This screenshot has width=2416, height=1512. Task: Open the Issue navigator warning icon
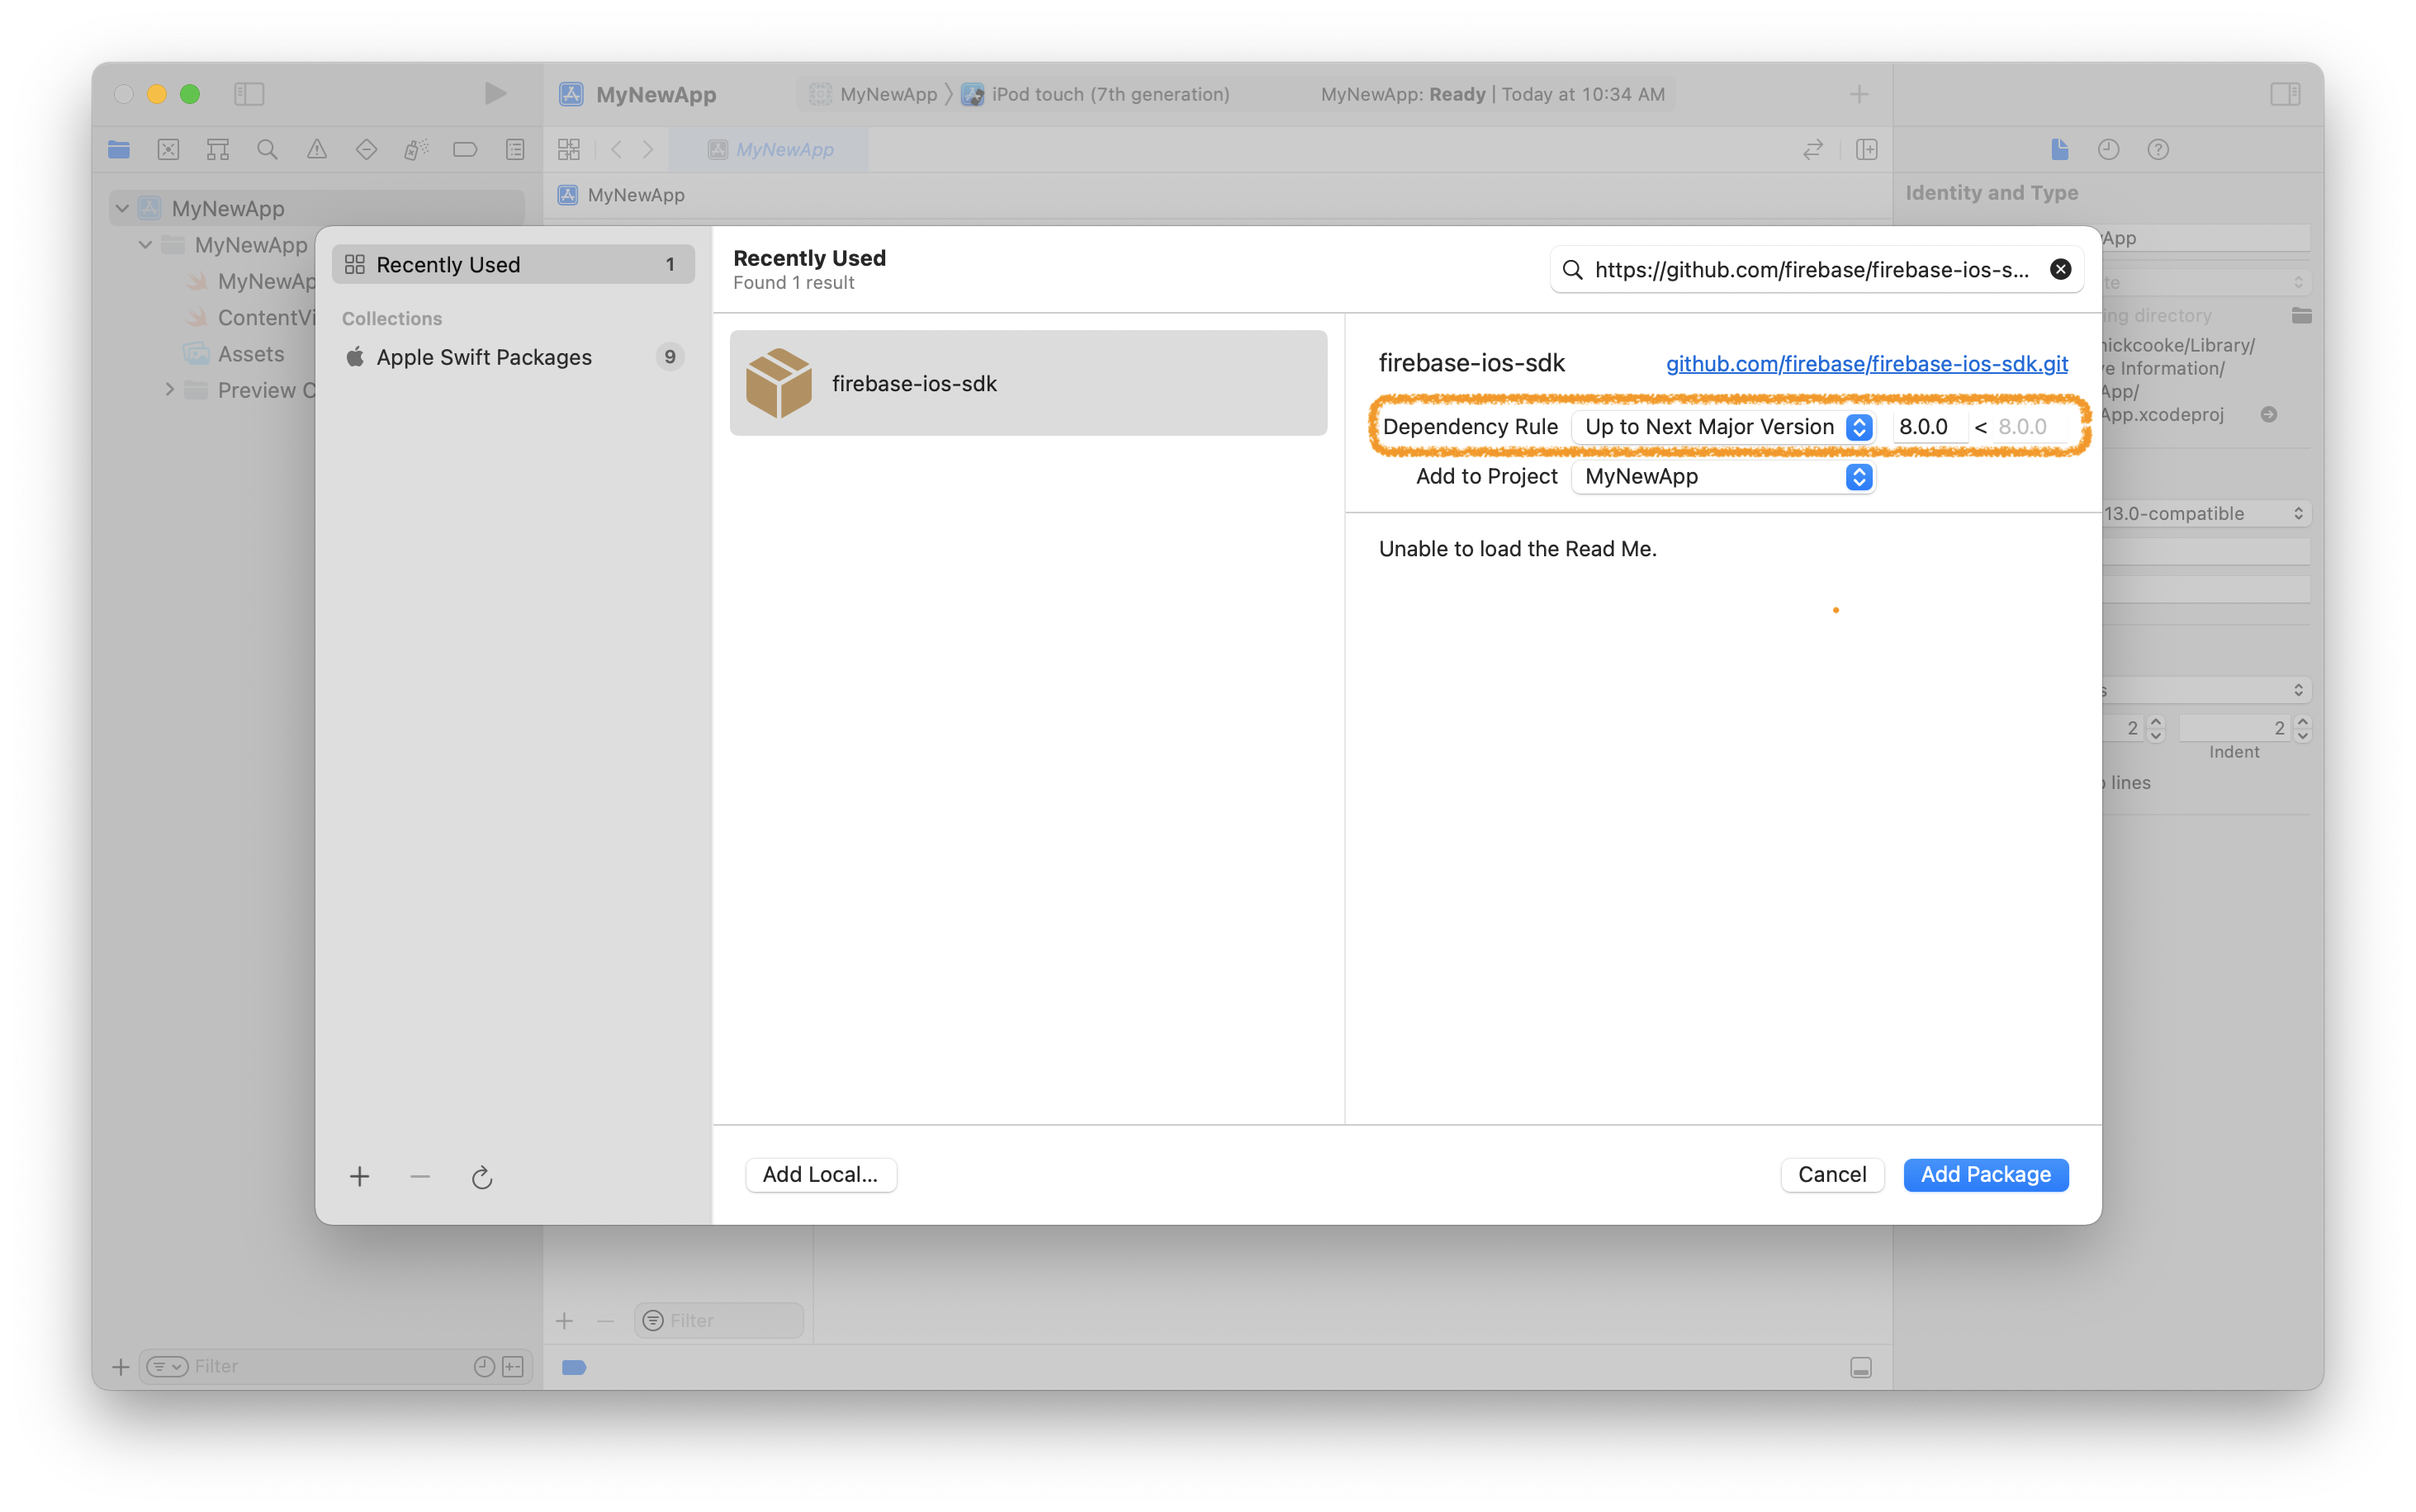[316, 150]
